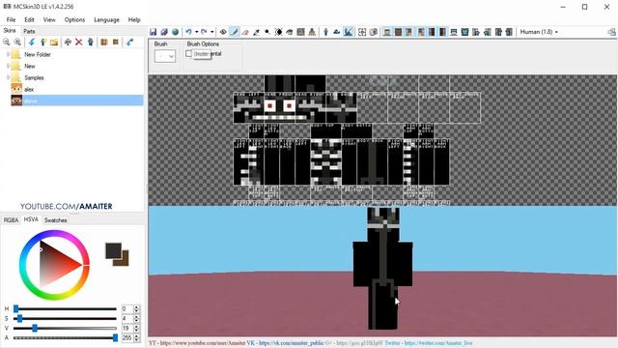The height and width of the screenshot is (348, 618).
Task: Click the Save skin toolbar icon
Action: (154, 32)
